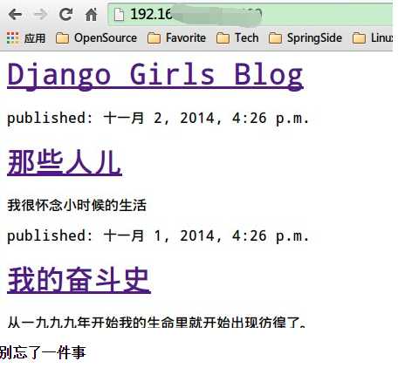Open the 那些人儿 post link
Image resolution: width=398 pixels, height=375 pixels.
tap(65, 162)
